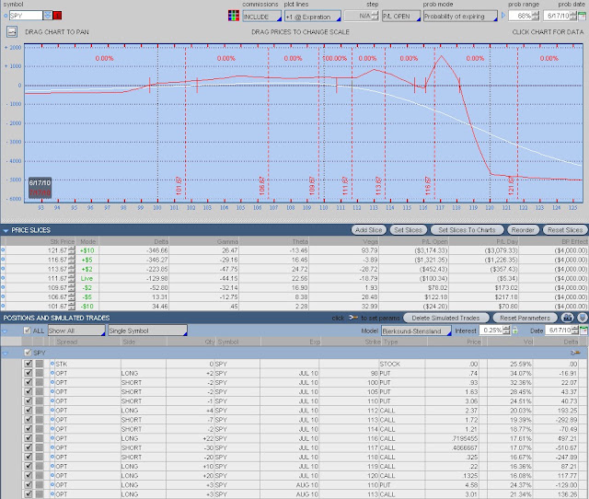Toggle the ALL positions checkbox
This screenshot has width=589, height=499.
point(27,331)
